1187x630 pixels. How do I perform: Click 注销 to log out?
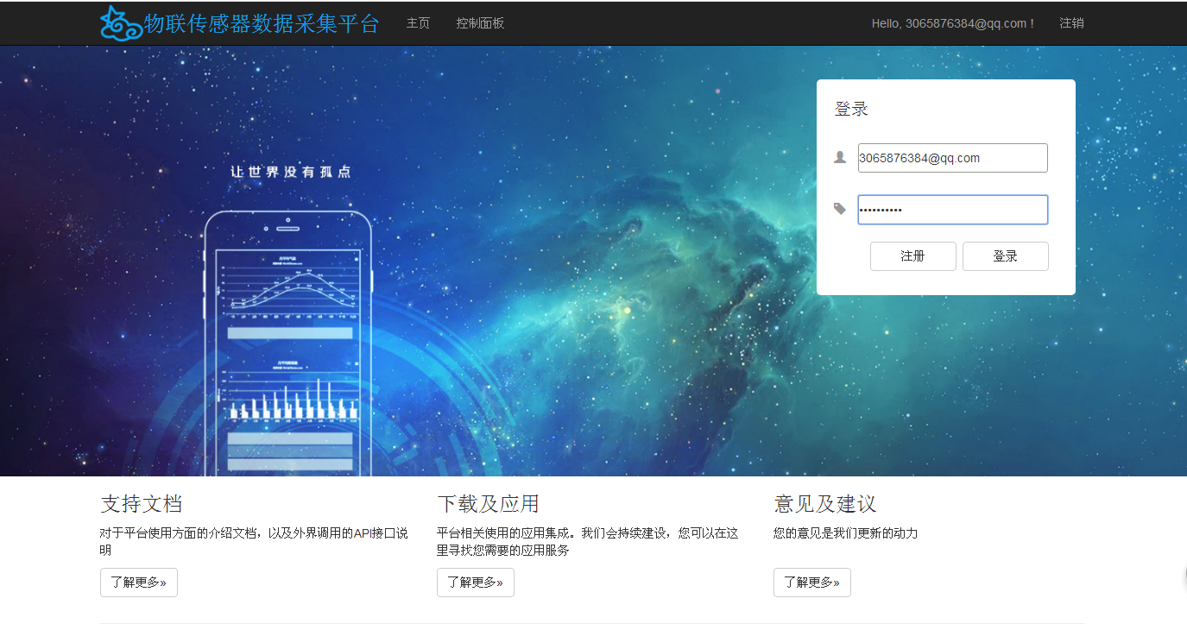click(1071, 23)
